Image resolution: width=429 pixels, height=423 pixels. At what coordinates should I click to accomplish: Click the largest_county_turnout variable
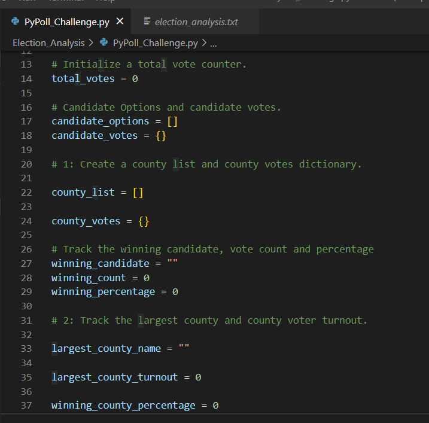tap(115, 378)
